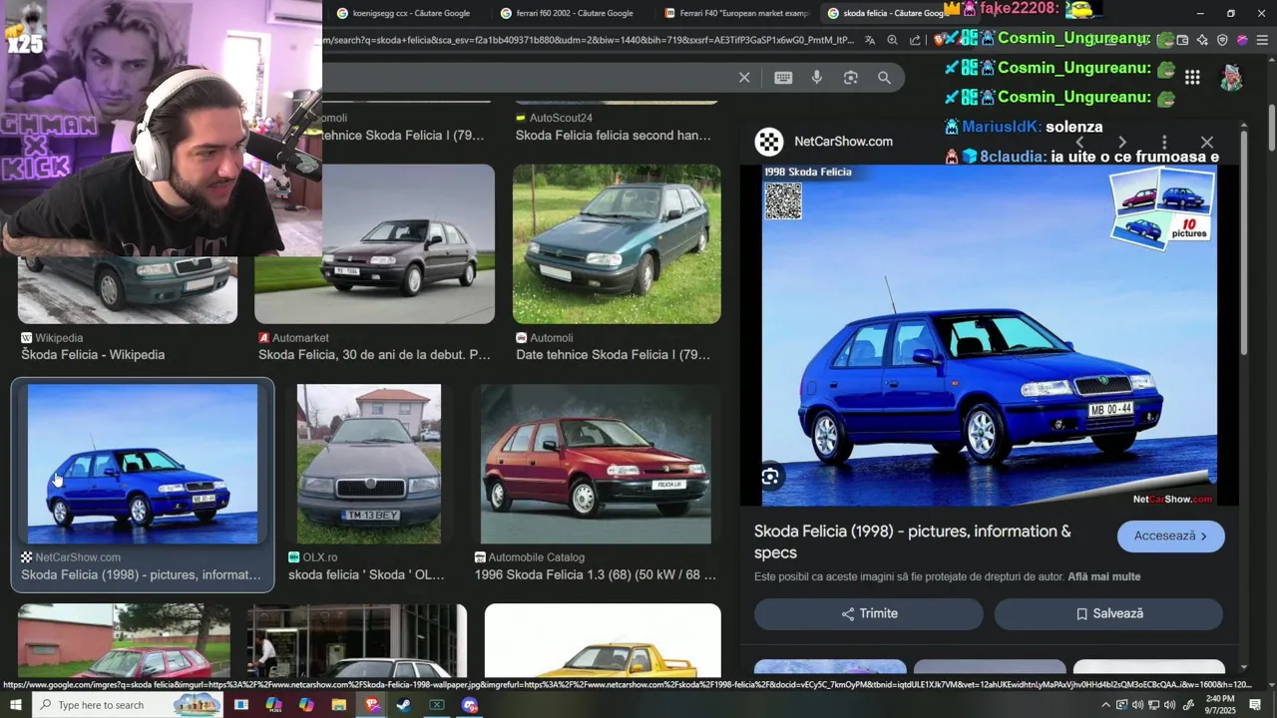The image size is (1277, 718).
Task: Select the NetCarShow blue Felicia thumbnail
Action: click(x=143, y=464)
